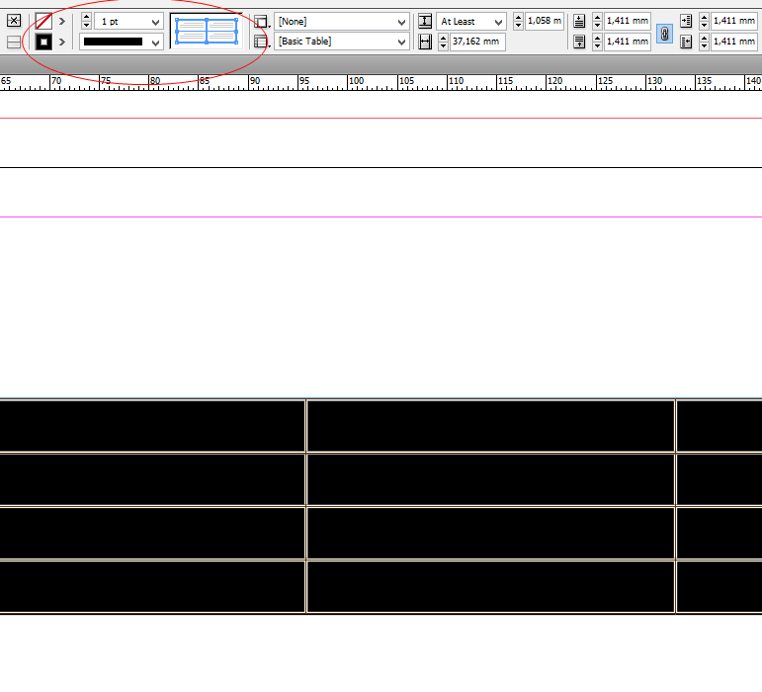This screenshot has height=692, width=762.
Task: Expand the arrow beside the Stroke swatch
Action: tap(62, 43)
